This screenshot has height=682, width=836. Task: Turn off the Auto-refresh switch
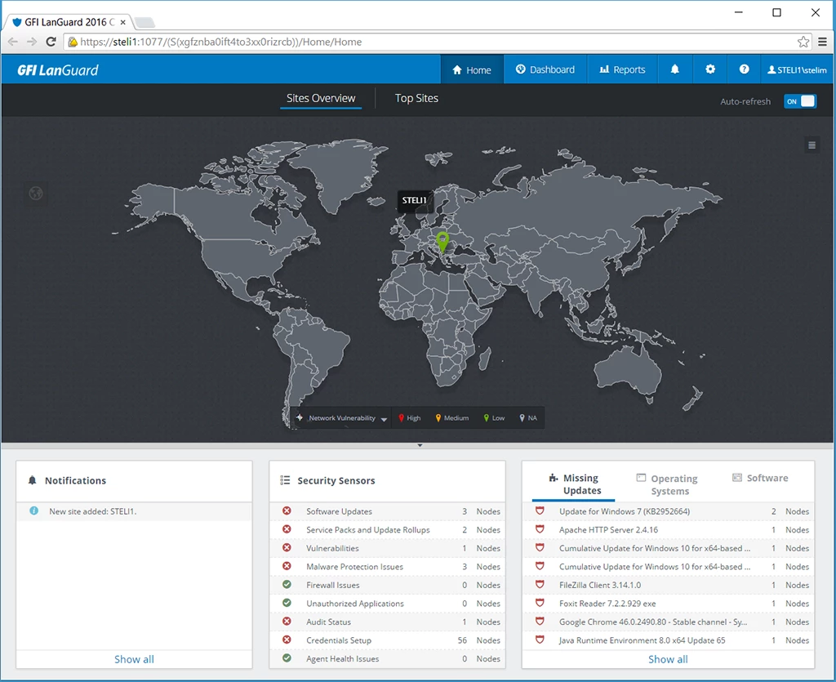point(799,101)
